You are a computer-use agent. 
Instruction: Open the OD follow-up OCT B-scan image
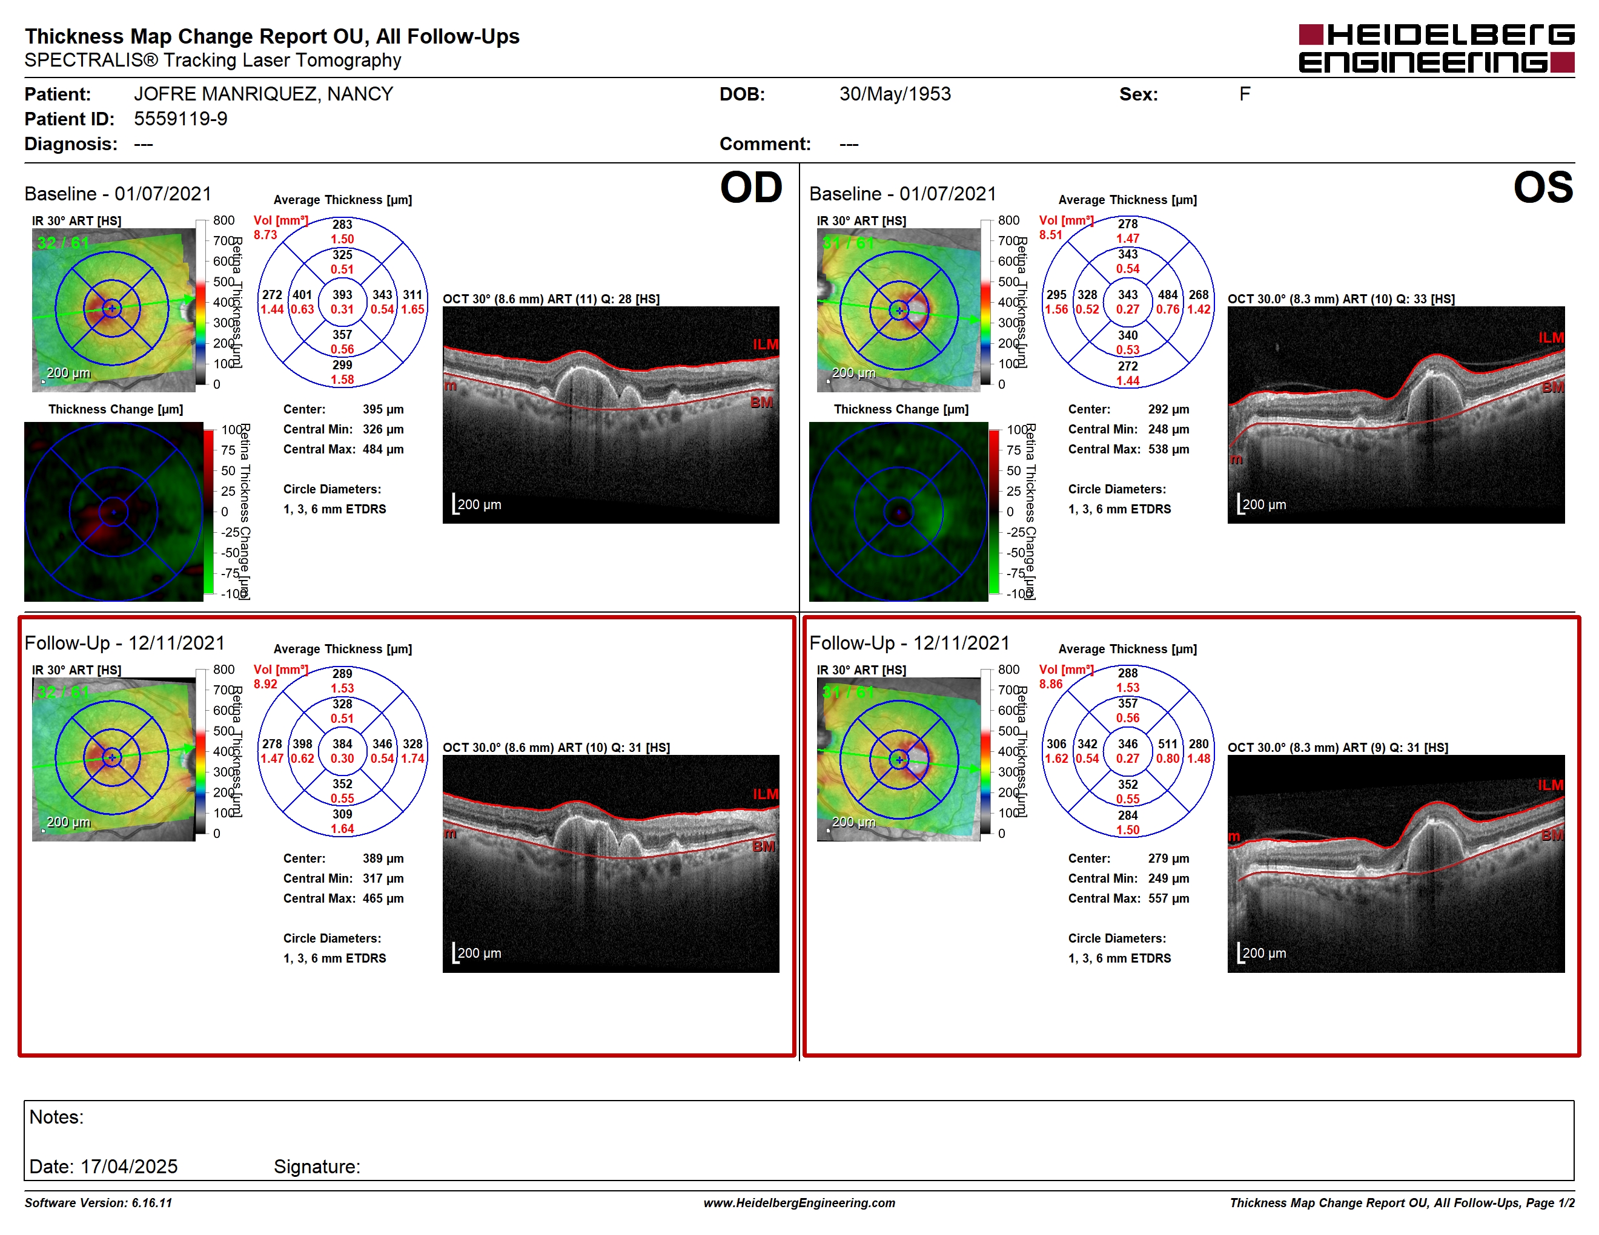611,863
